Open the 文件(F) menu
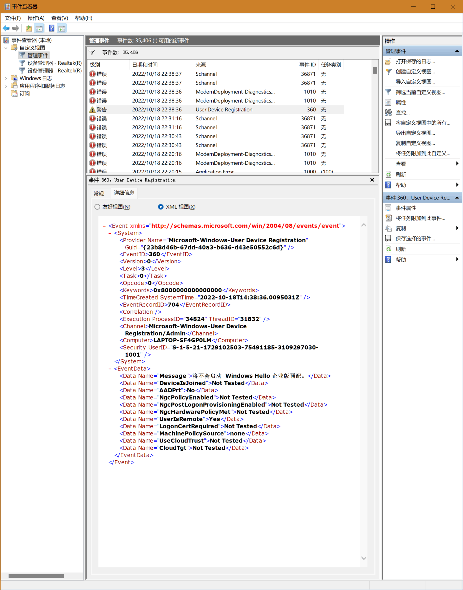 [13, 18]
